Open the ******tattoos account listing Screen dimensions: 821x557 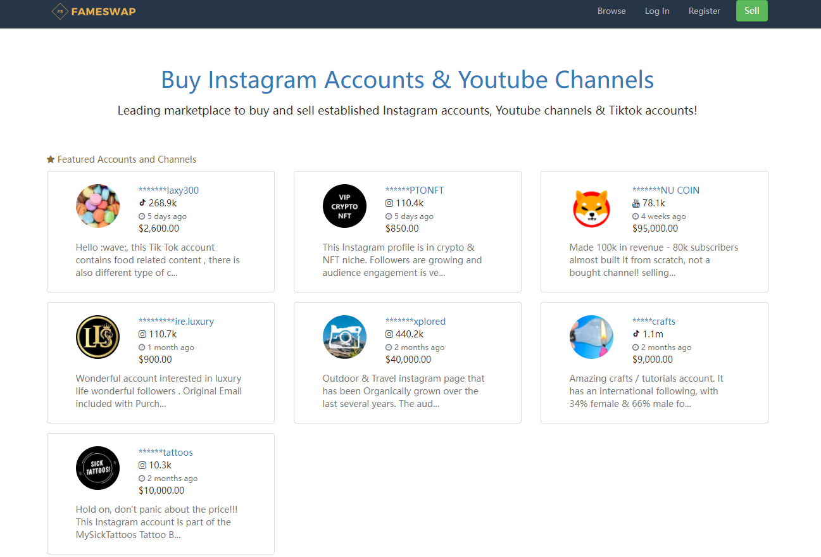pyautogui.click(x=166, y=452)
